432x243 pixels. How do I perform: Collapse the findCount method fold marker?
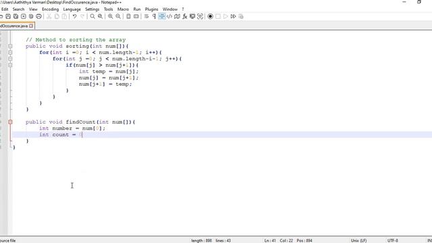click(x=10, y=122)
